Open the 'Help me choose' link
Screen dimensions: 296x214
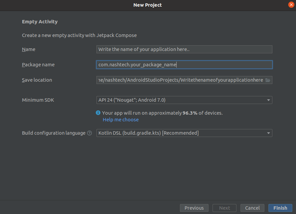(x=121, y=120)
